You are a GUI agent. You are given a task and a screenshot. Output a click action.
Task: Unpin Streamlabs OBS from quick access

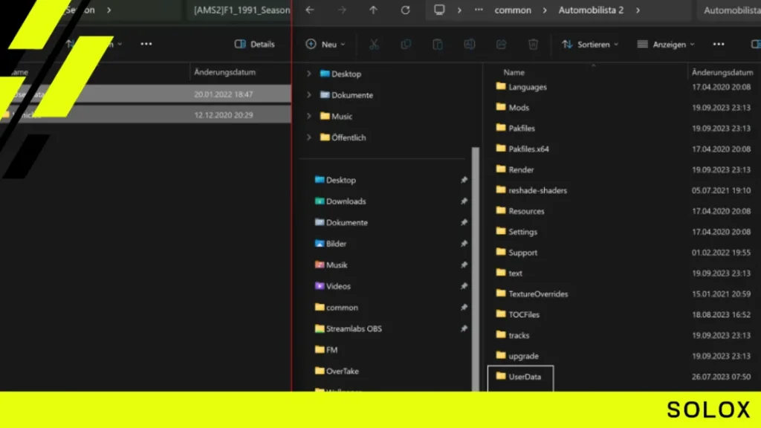point(464,328)
